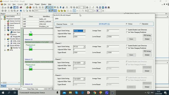Click the Channel 2 Lower Bound field
This screenshot has height=95, width=169.
[x=113, y=53]
